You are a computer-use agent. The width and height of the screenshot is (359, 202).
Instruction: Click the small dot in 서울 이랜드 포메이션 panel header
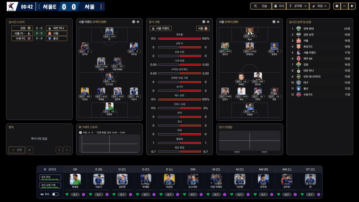click(x=138, y=22)
